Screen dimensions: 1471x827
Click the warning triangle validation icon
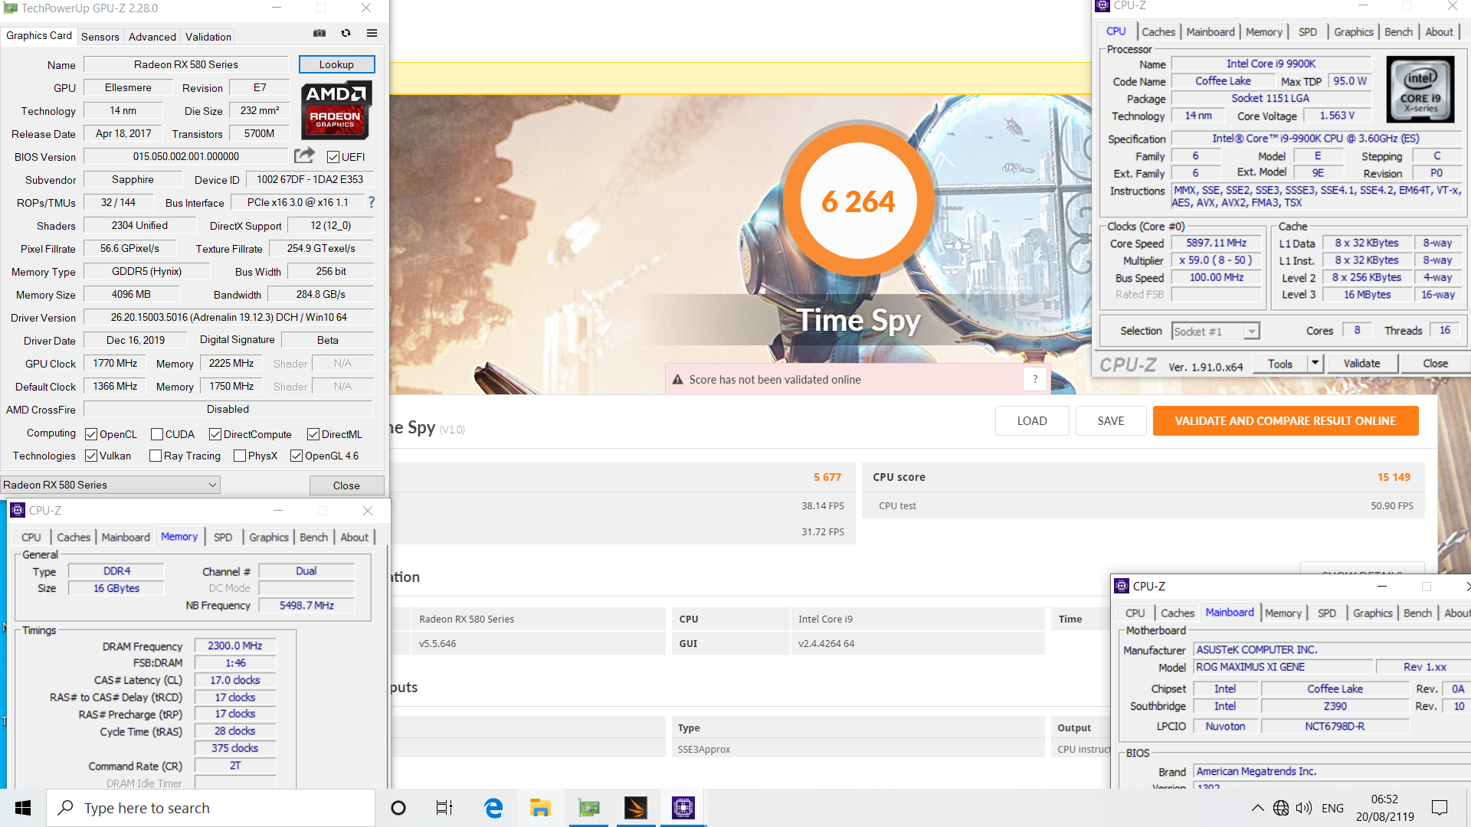click(x=677, y=380)
